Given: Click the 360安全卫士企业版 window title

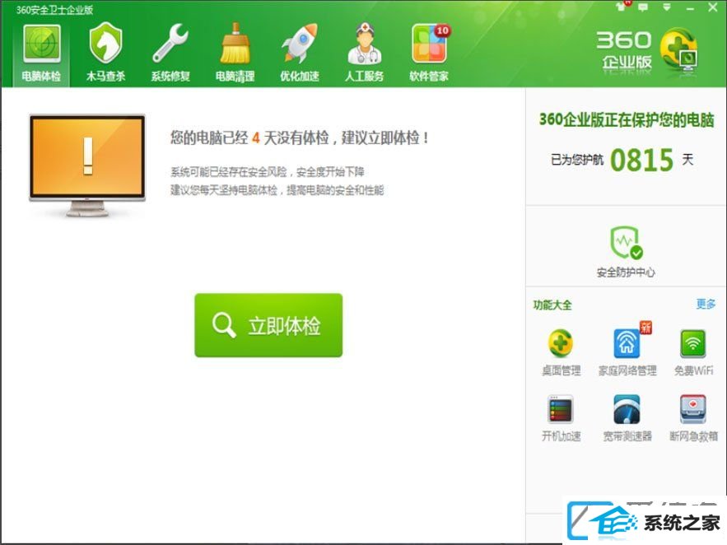Looking at the screenshot, I should pos(54,10).
